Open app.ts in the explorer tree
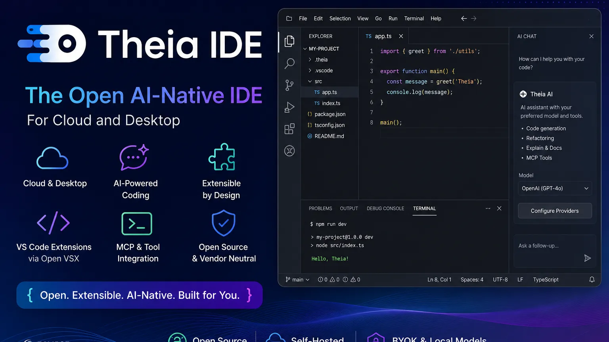 pos(330,92)
